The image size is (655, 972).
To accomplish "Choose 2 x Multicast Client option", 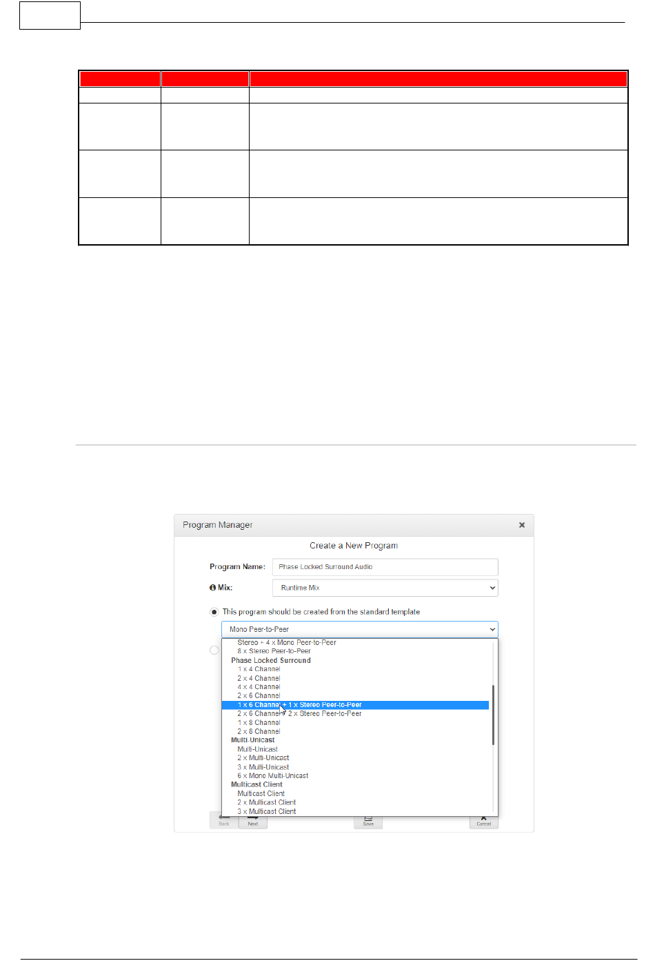I will click(267, 803).
